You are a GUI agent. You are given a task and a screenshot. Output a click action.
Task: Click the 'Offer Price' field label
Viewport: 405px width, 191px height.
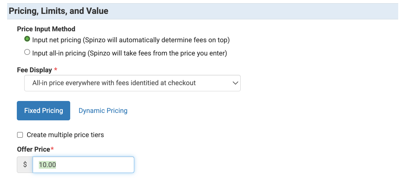(33, 149)
